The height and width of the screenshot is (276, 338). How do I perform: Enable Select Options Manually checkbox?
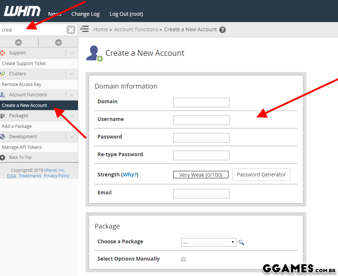coord(184,259)
